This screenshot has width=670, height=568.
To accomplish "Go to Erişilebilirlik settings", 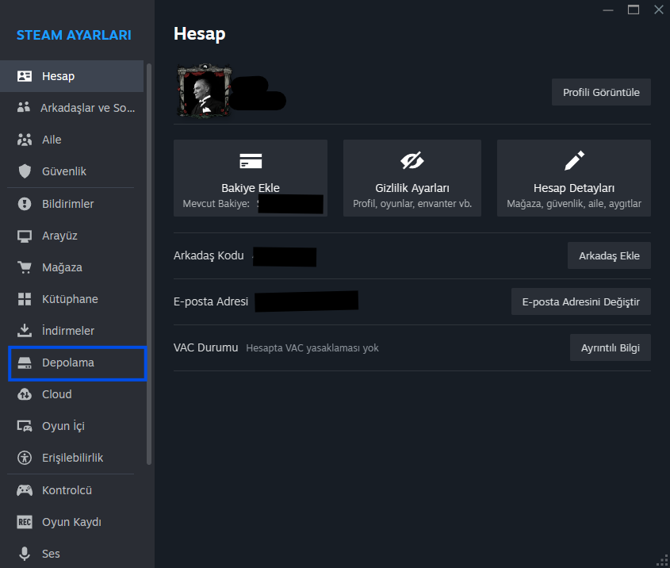I will [72, 458].
